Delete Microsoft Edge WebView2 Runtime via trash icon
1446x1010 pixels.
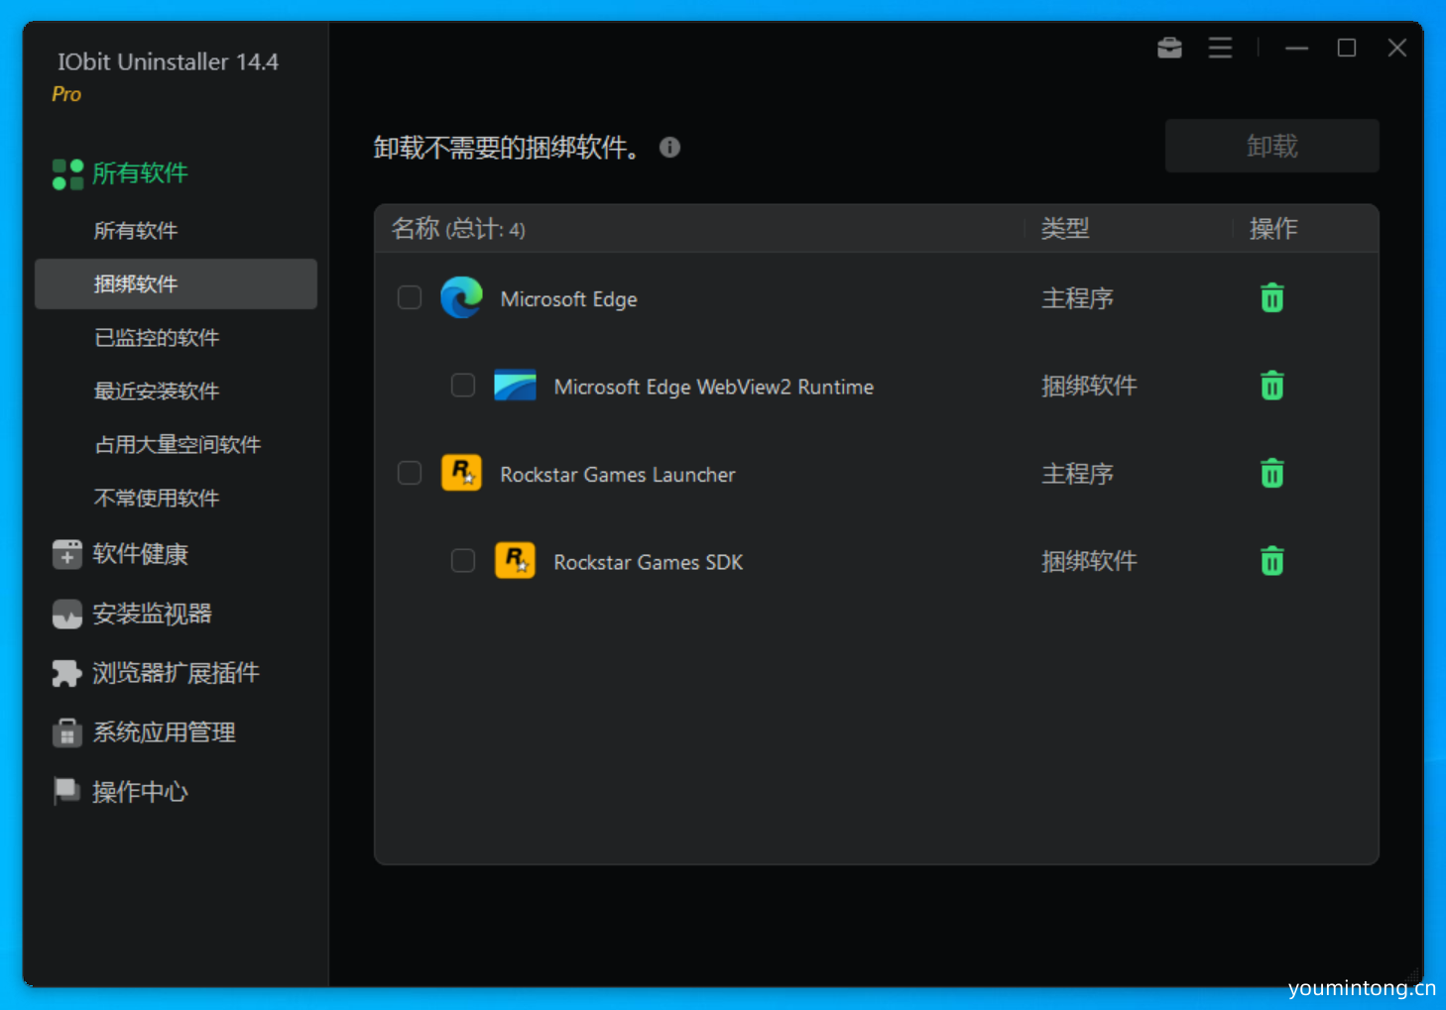pyautogui.click(x=1272, y=386)
